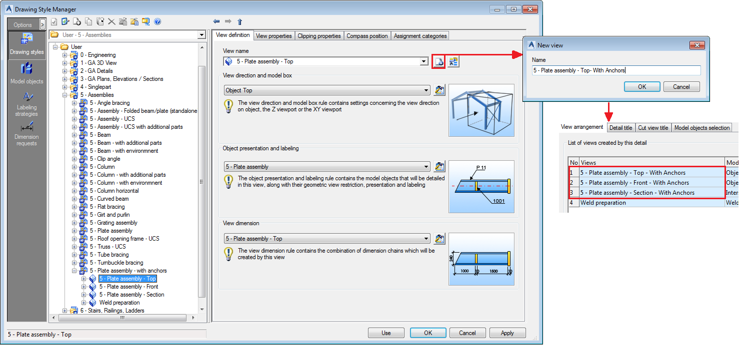The height and width of the screenshot is (350, 744).
Task: Select the 2 - GA Details tree item
Action: [96, 71]
